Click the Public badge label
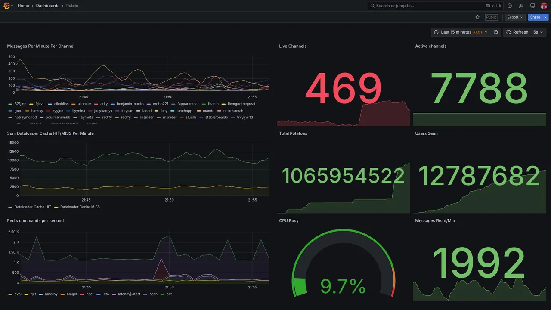551x310 pixels. pyautogui.click(x=492, y=17)
